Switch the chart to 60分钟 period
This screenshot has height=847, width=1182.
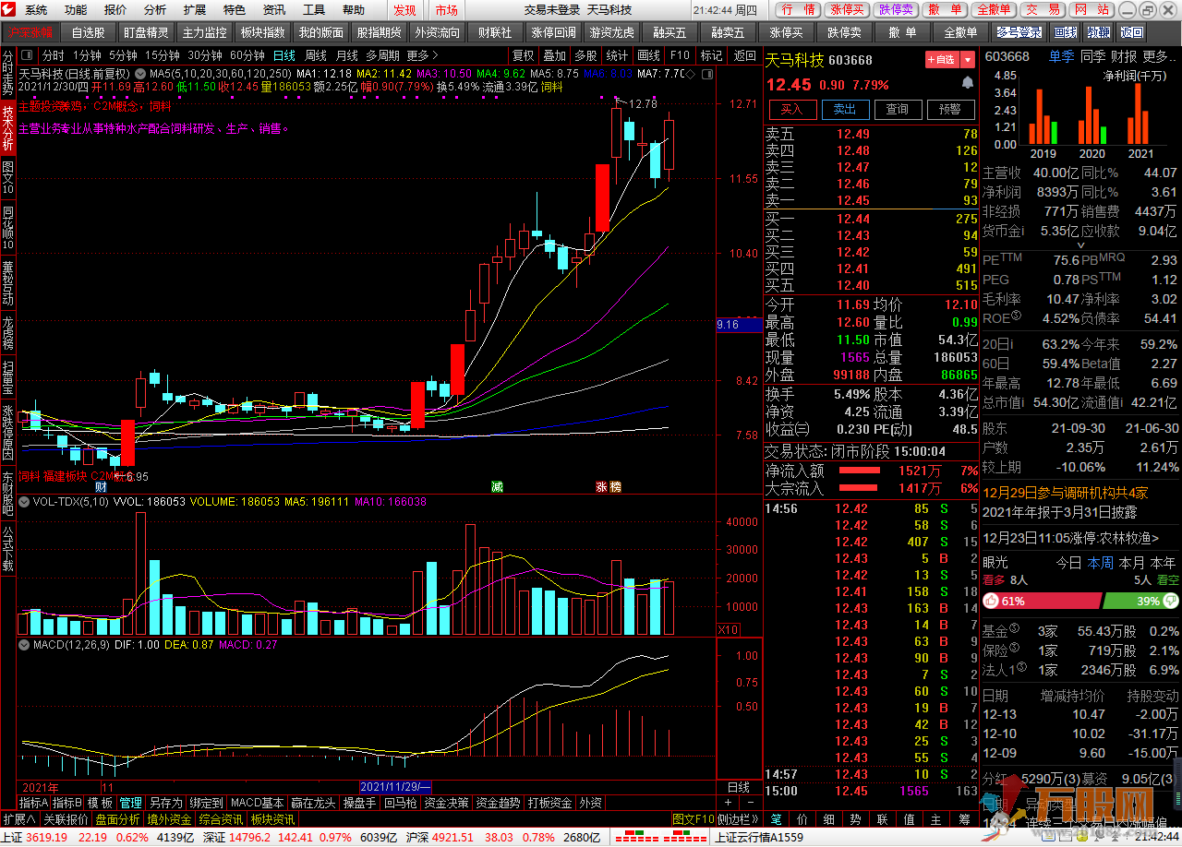click(x=247, y=55)
